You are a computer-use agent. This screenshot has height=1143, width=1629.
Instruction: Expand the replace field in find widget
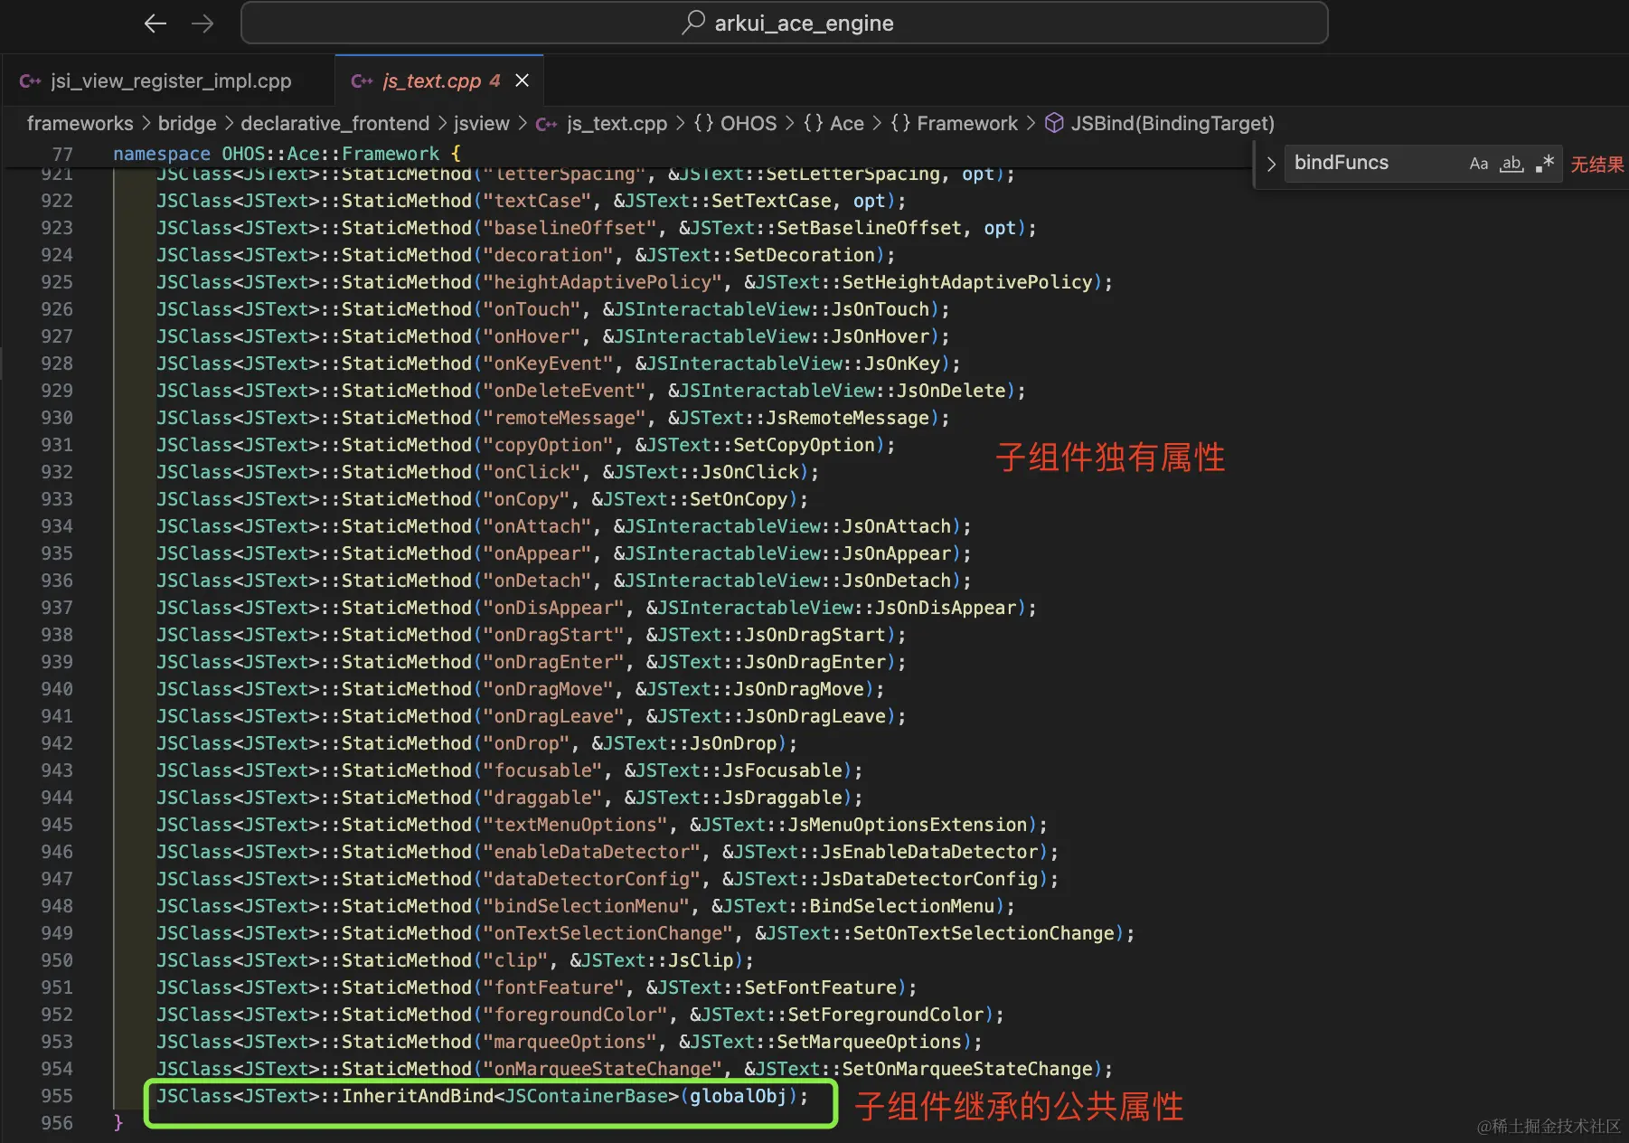pos(1270,164)
